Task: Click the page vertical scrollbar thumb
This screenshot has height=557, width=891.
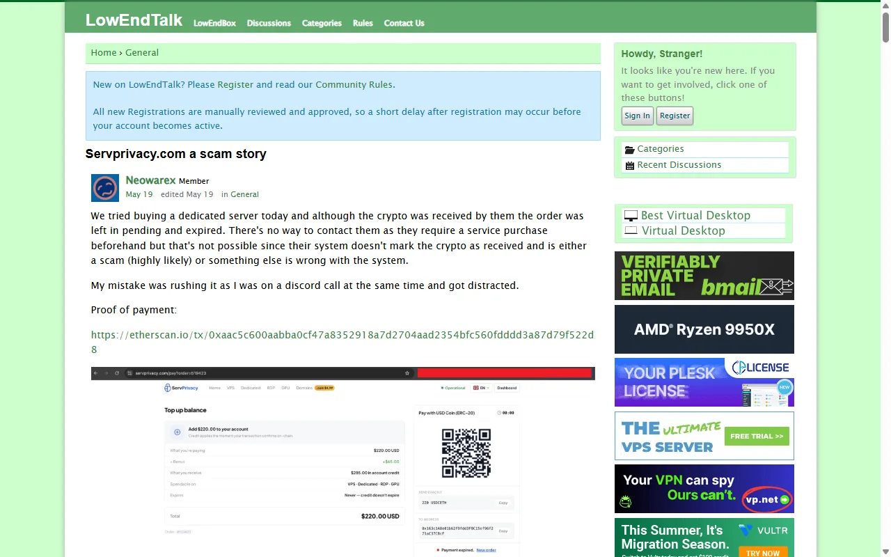Action: coord(885,29)
